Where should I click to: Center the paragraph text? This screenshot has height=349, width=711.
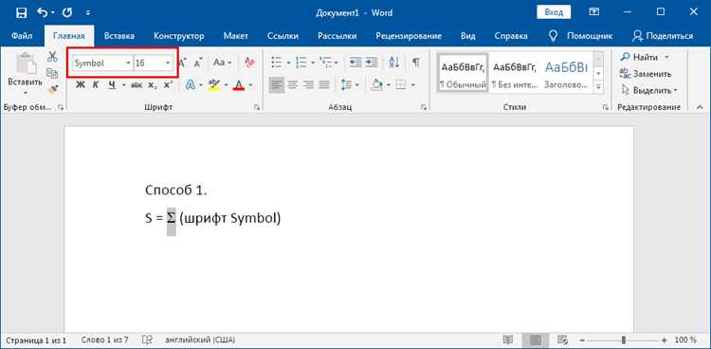293,84
